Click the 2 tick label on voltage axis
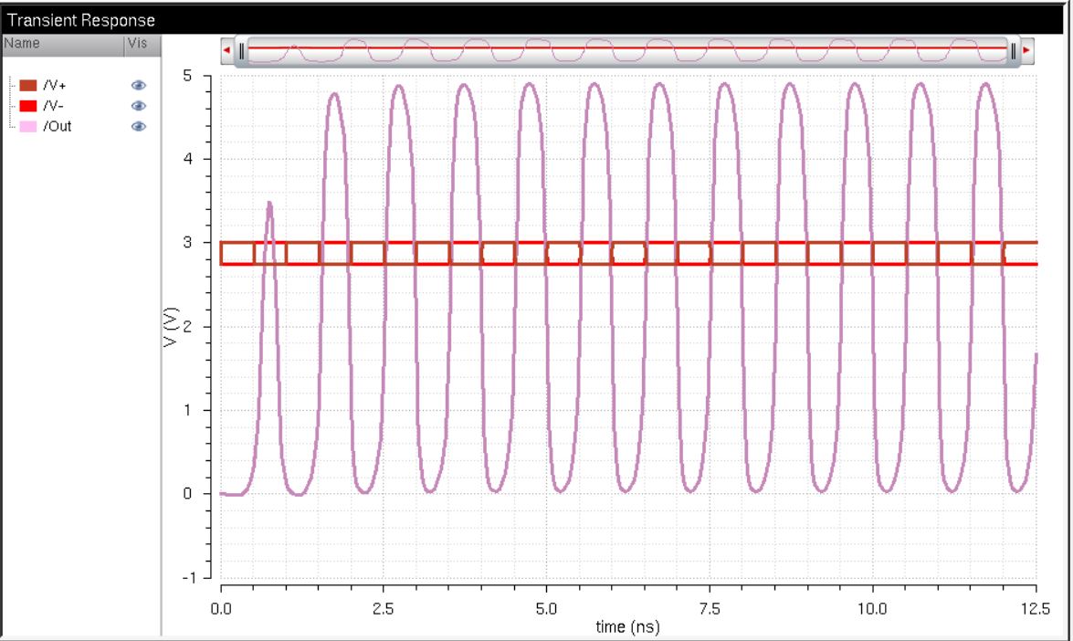Screen dimensions: 1073x641 [x=187, y=326]
